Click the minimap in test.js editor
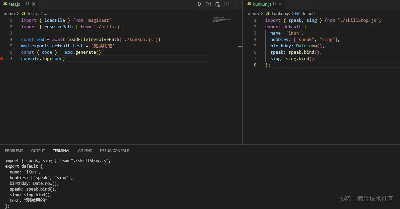This screenshot has height=209, width=400. pos(222,19)
